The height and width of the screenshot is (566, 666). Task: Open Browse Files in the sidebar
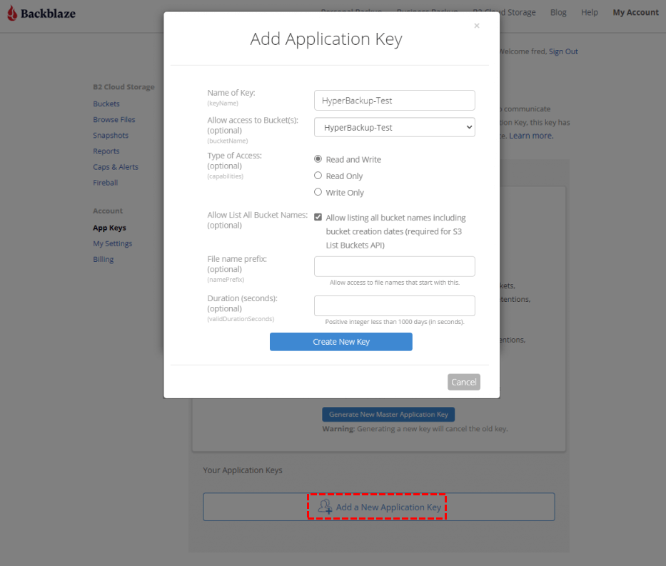[114, 120]
